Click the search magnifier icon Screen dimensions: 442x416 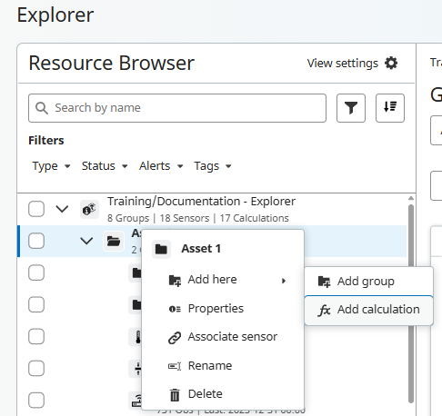[x=42, y=108]
